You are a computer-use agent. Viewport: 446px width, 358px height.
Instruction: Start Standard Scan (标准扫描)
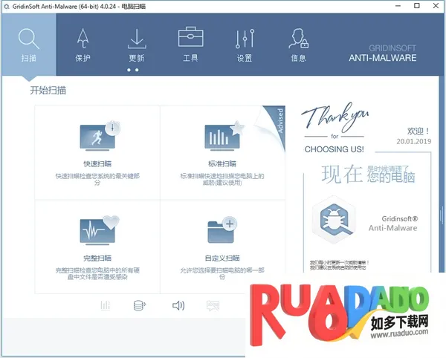[x=223, y=152]
